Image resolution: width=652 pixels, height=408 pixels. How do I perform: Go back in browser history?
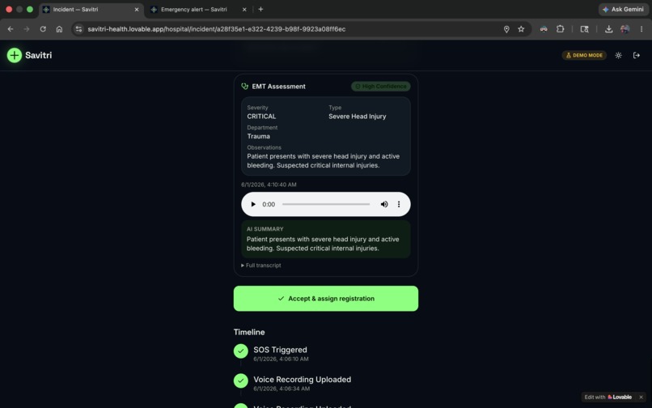point(11,28)
